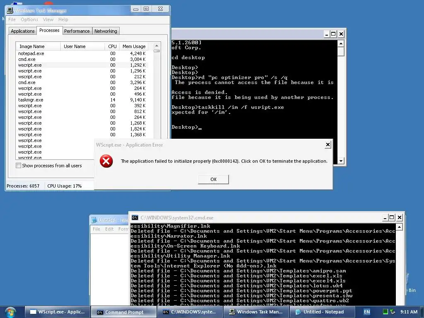Open the Windows Start orb

click(10, 312)
